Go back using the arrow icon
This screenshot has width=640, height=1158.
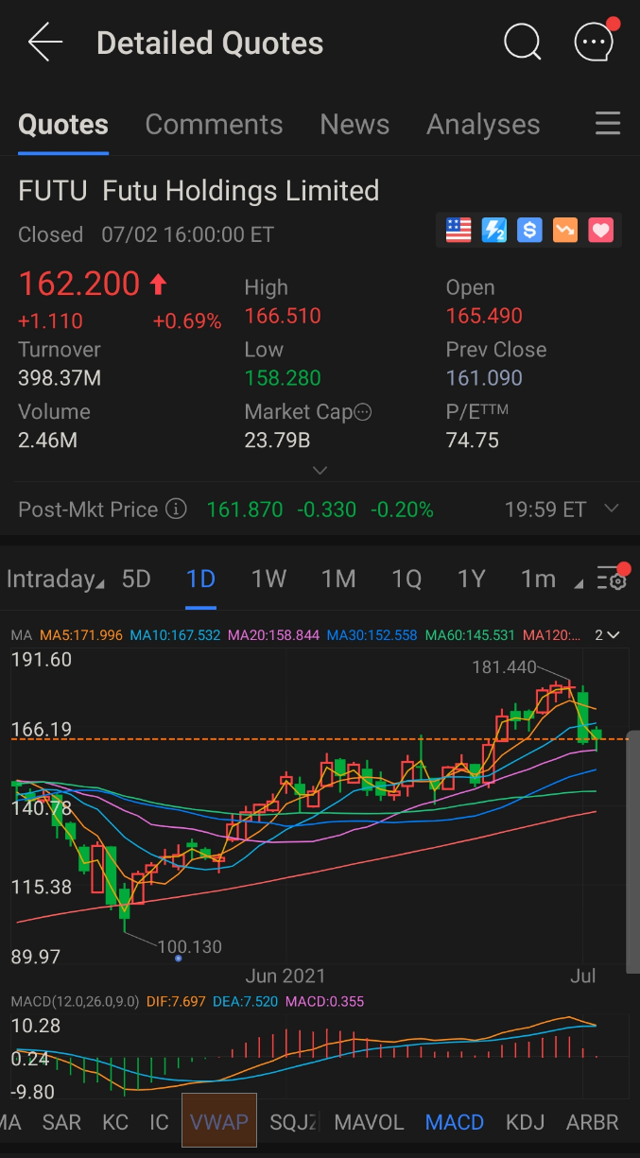pyautogui.click(x=44, y=43)
